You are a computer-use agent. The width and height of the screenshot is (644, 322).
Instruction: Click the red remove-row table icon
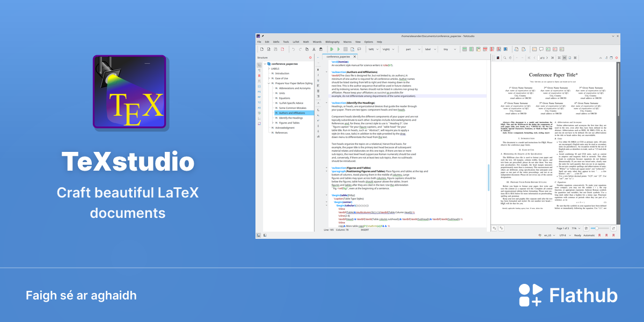coord(485,49)
